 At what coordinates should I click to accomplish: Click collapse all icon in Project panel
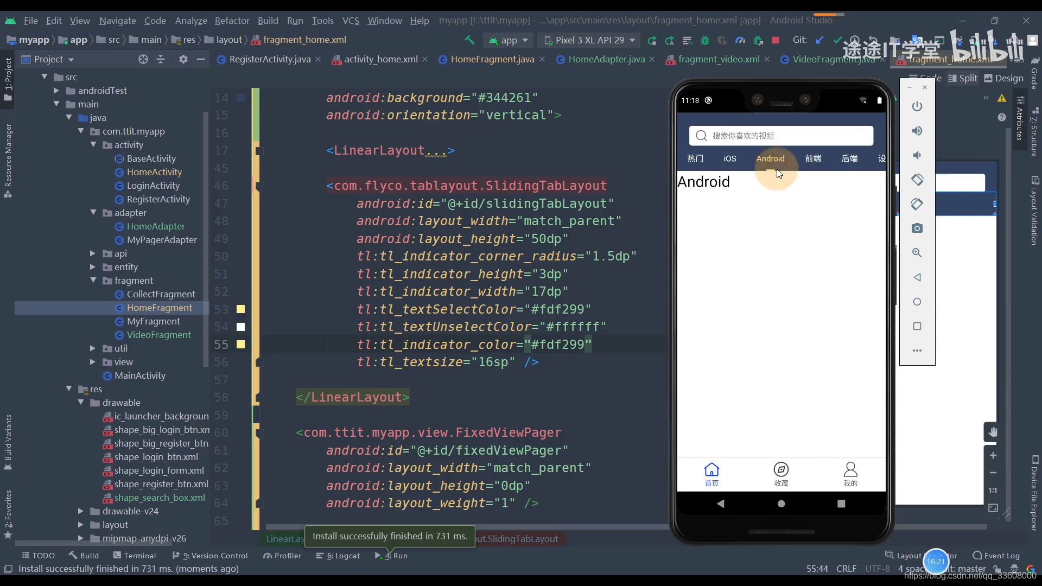161,59
